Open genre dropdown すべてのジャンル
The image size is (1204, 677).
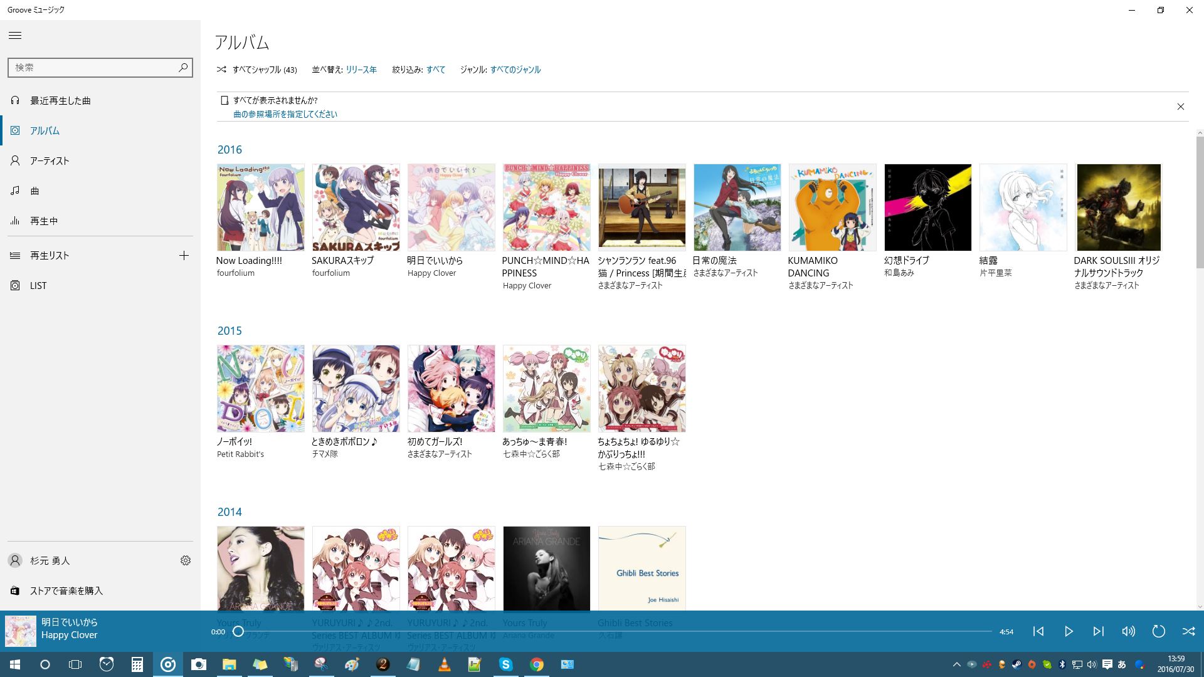tap(515, 70)
